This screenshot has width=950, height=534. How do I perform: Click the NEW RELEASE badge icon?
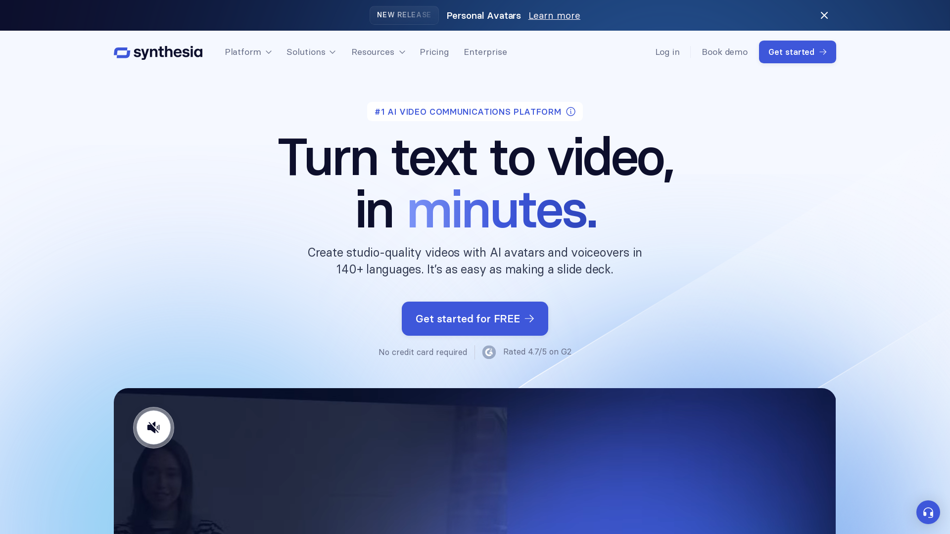[404, 15]
